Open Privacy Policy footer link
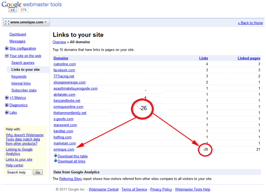The height and width of the screenshot is (194, 266). coord(161,189)
